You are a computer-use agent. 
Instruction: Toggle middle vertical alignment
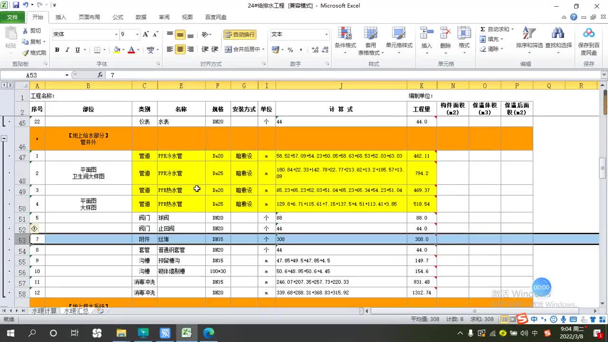click(x=180, y=34)
